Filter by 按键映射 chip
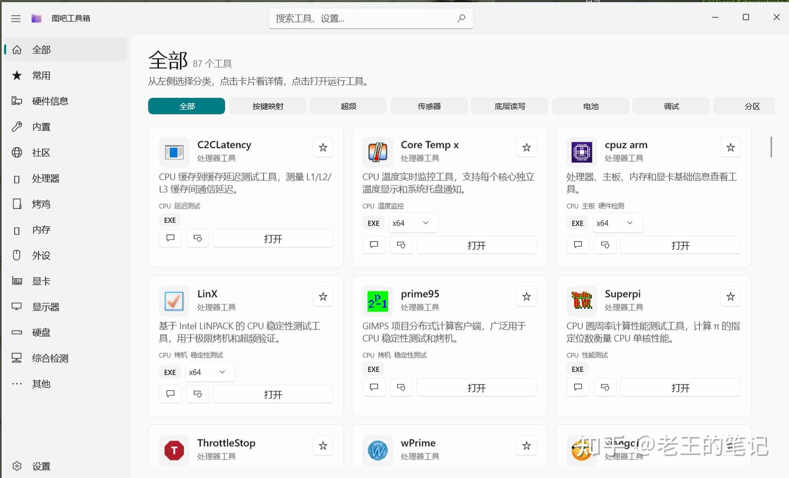789x478 pixels. pyautogui.click(x=267, y=106)
